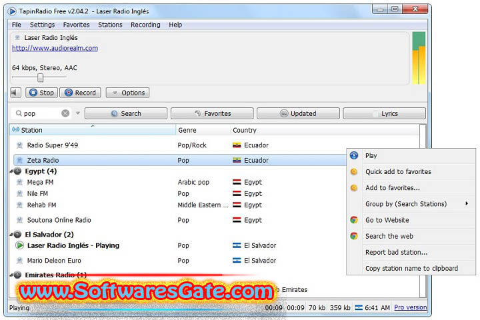Select the Rehab FM station

(181, 205)
